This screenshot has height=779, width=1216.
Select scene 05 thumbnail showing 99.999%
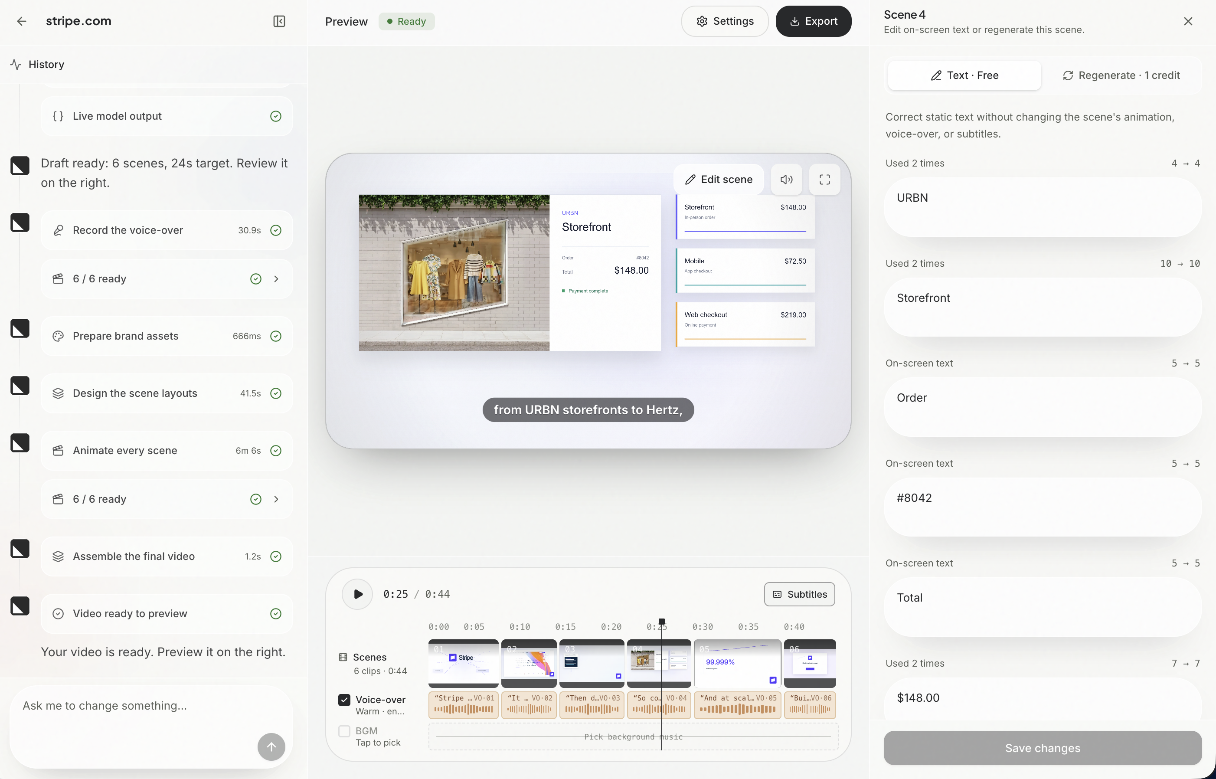(x=737, y=663)
